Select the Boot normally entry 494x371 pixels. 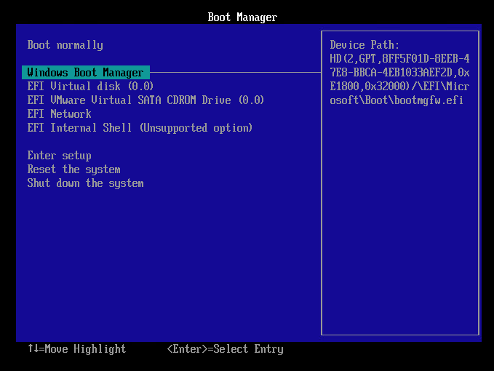pos(65,45)
